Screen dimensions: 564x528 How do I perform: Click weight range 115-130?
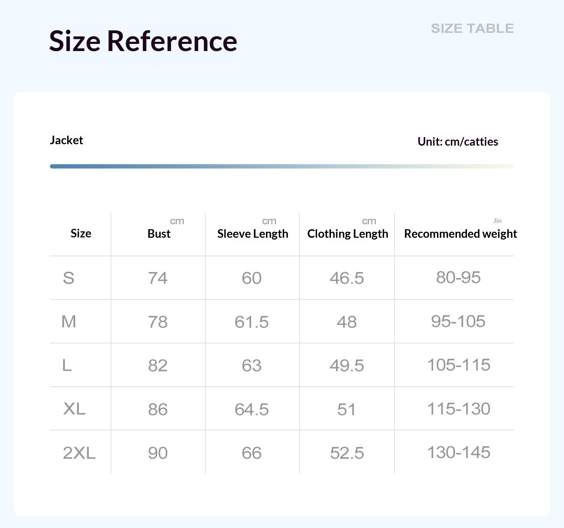click(459, 409)
